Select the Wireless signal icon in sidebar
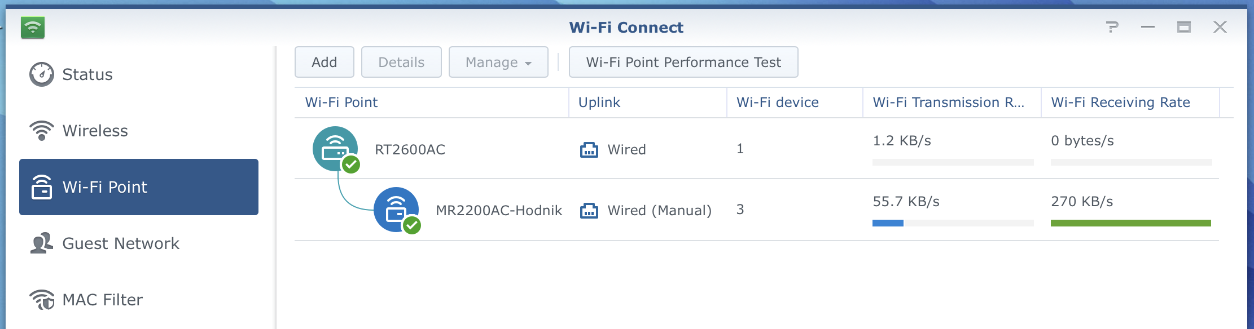The width and height of the screenshot is (1254, 329). [x=42, y=131]
